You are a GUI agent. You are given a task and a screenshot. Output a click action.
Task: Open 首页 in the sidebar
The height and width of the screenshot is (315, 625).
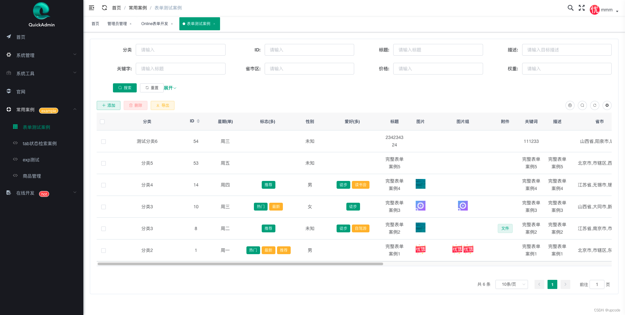pos(42,37)
